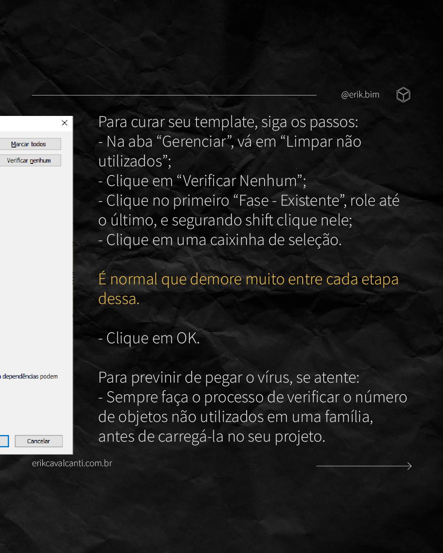
Task: Open the @erik.bim profile handle
Action: point(360,95)
